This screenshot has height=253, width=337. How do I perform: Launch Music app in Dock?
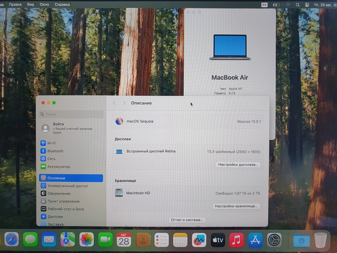[236, 240]
